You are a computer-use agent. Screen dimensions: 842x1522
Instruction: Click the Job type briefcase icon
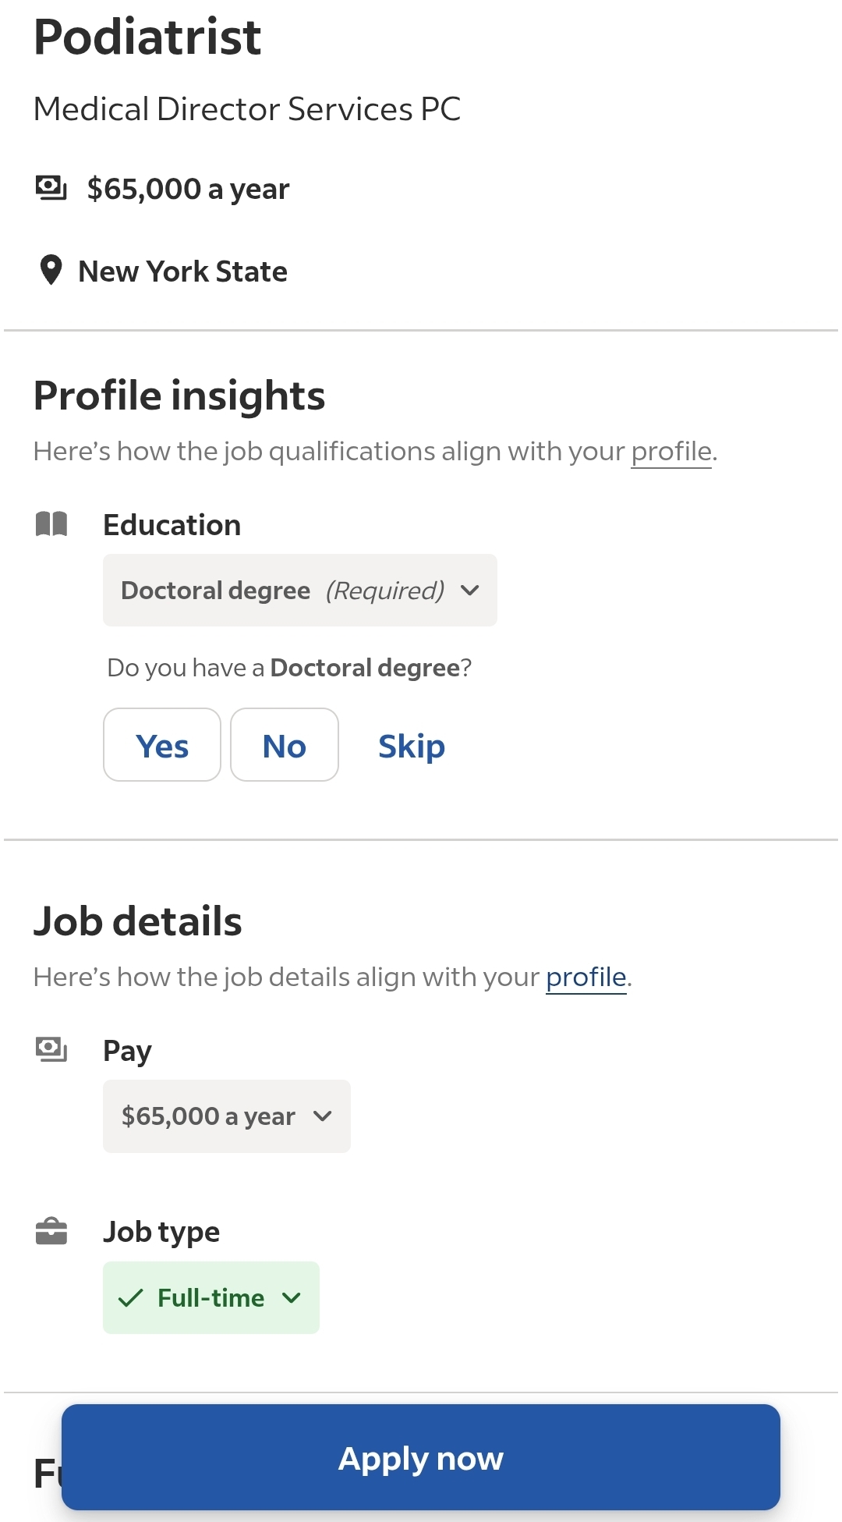click(51, 1231)
